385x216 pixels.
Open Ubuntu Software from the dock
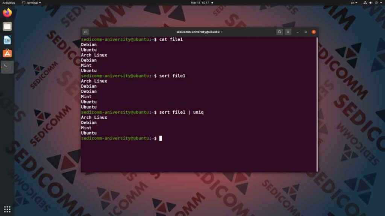[7, 53]
